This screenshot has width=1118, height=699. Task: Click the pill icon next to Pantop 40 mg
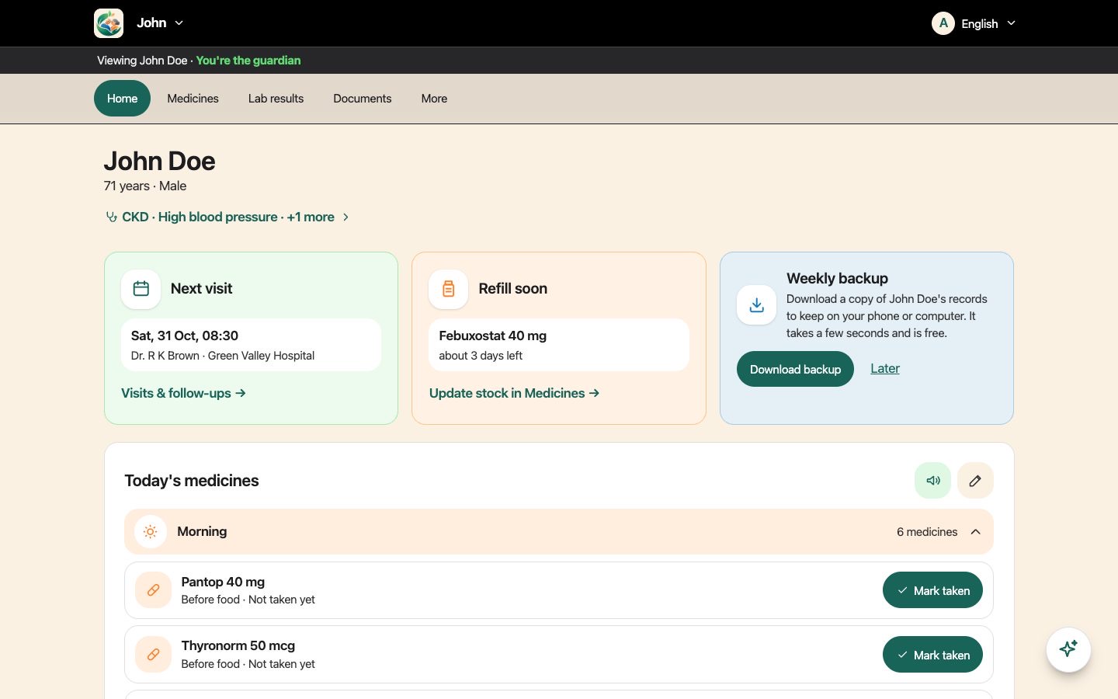click(153, 590)
